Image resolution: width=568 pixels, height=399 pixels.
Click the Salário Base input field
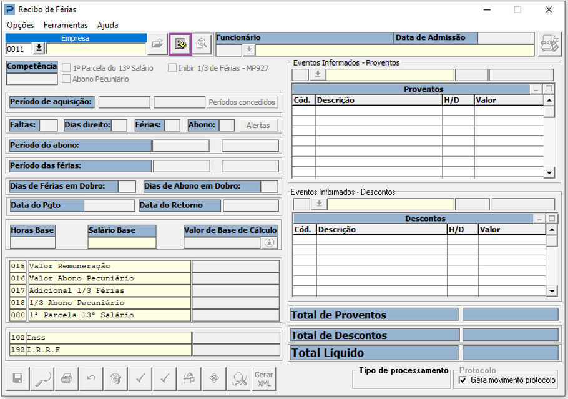point(122,242)
